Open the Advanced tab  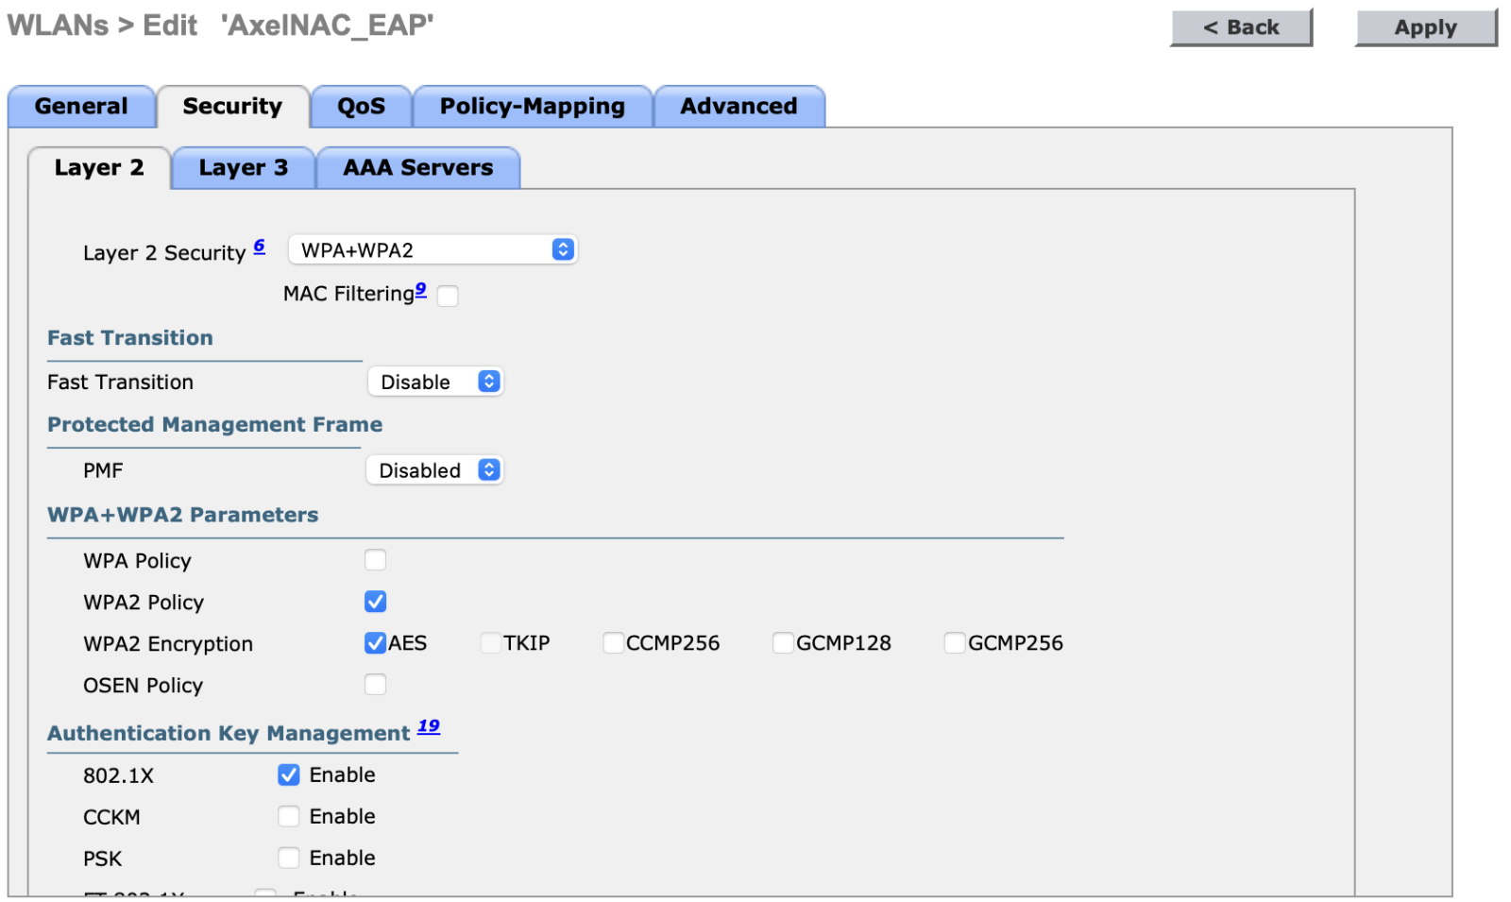tap(739, 107)
